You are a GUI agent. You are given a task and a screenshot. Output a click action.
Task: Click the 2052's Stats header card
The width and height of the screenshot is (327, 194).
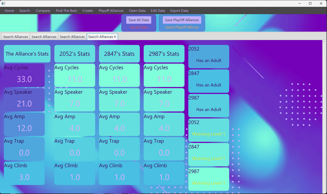click(75, 54)
